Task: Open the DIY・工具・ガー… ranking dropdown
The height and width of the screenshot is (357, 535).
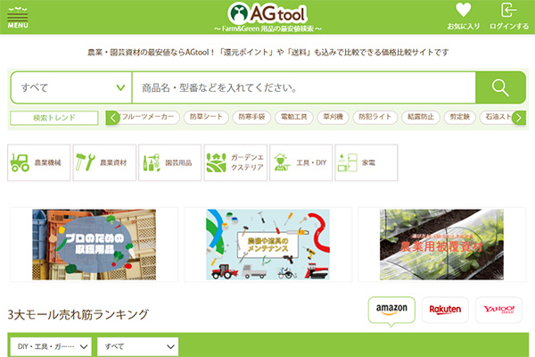Action: pos(51,347)
